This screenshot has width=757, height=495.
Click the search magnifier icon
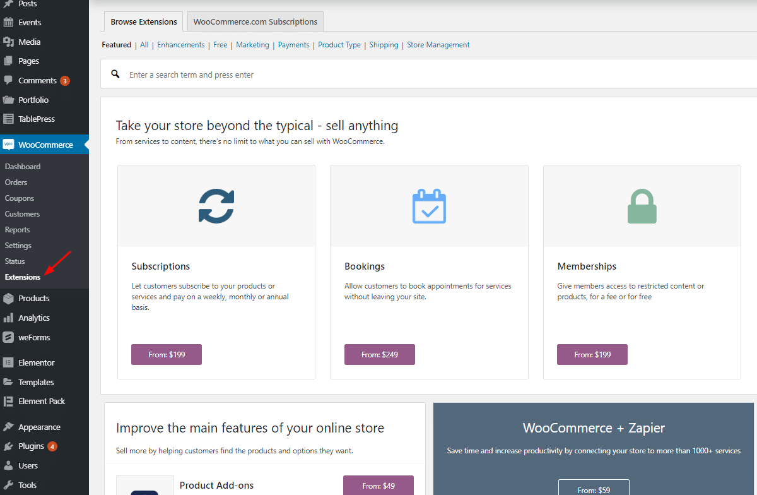tap(115, 74)
